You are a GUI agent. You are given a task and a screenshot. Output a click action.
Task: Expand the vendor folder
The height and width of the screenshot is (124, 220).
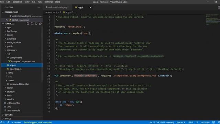[x=10, y=99]
